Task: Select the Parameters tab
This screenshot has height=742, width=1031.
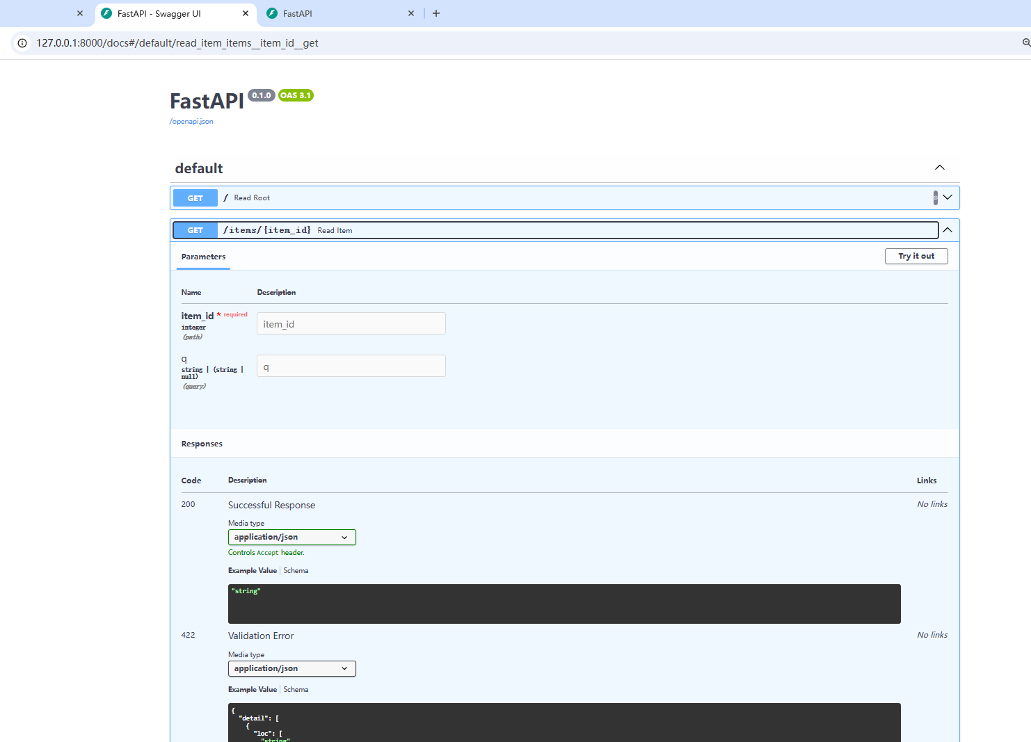Action: pyautogui.click(x=203, y=257)
